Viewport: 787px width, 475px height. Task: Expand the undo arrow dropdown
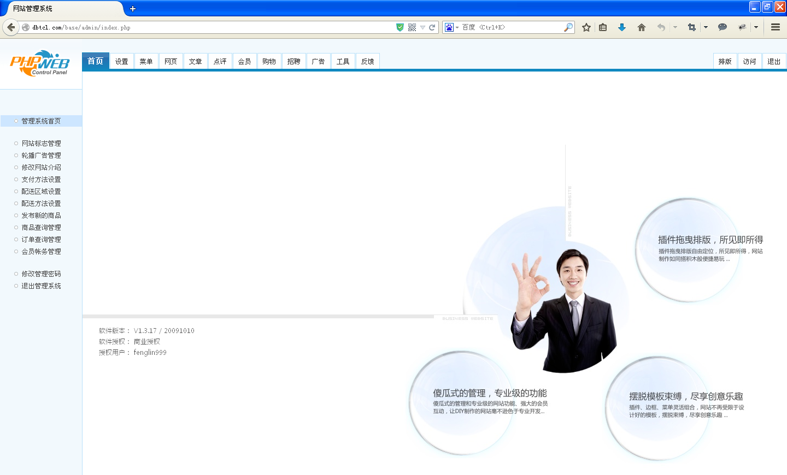coord(675,27)
